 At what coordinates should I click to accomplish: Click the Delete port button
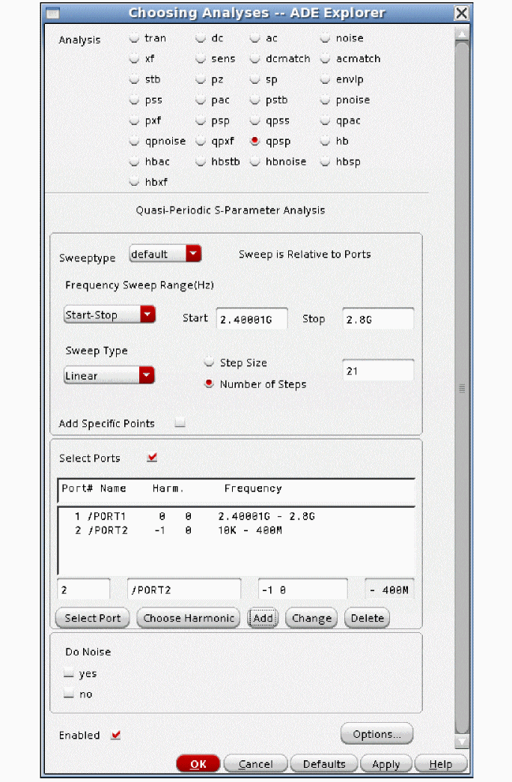tap(368, 618)
